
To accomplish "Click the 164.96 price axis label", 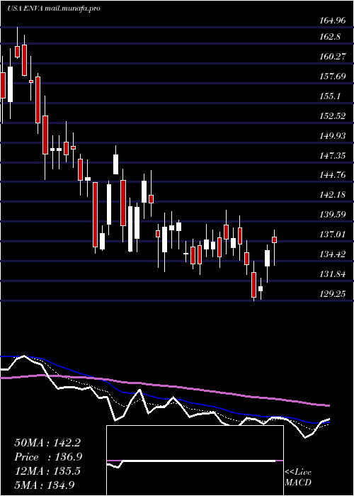I will (331, 21).
